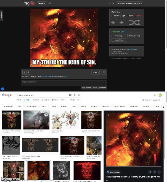The width and height of the screenshot is (167, 182).
Task: Switch to Google Videos tab
Action: tap(36, 100)
